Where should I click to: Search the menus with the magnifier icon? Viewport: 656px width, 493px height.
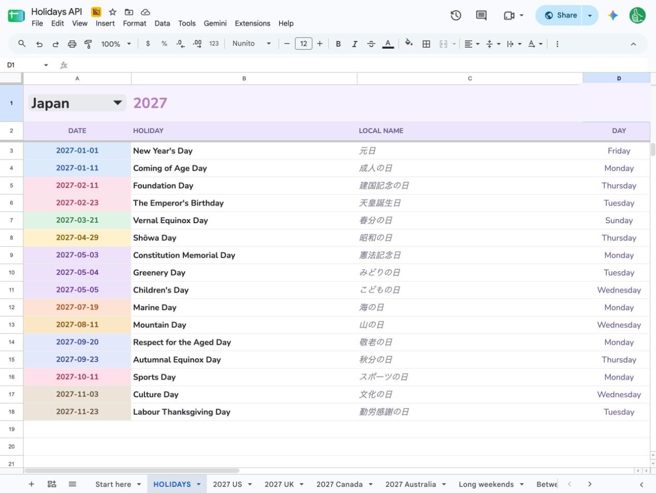(x=22, y=44)
